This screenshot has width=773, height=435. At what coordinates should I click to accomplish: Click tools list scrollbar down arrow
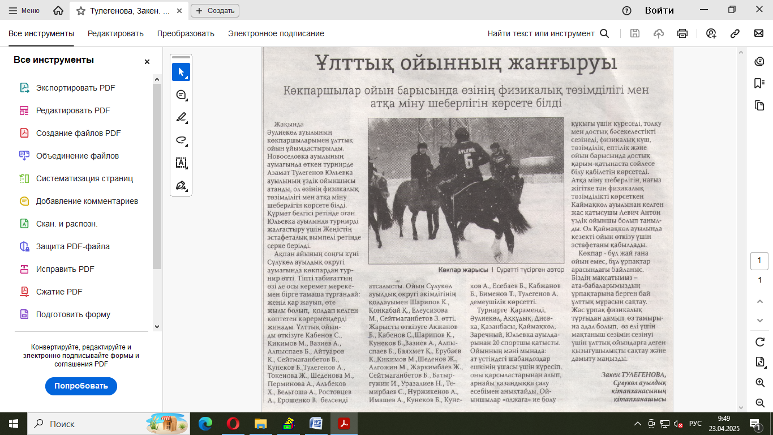click(x=157, y=327)
